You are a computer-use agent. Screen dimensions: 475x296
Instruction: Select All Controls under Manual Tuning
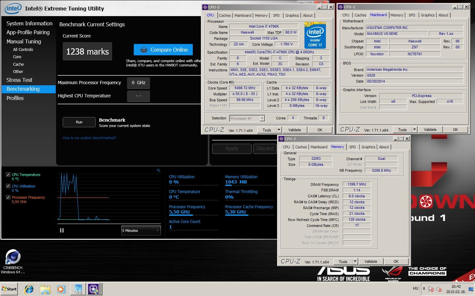(x=23, y=50)
